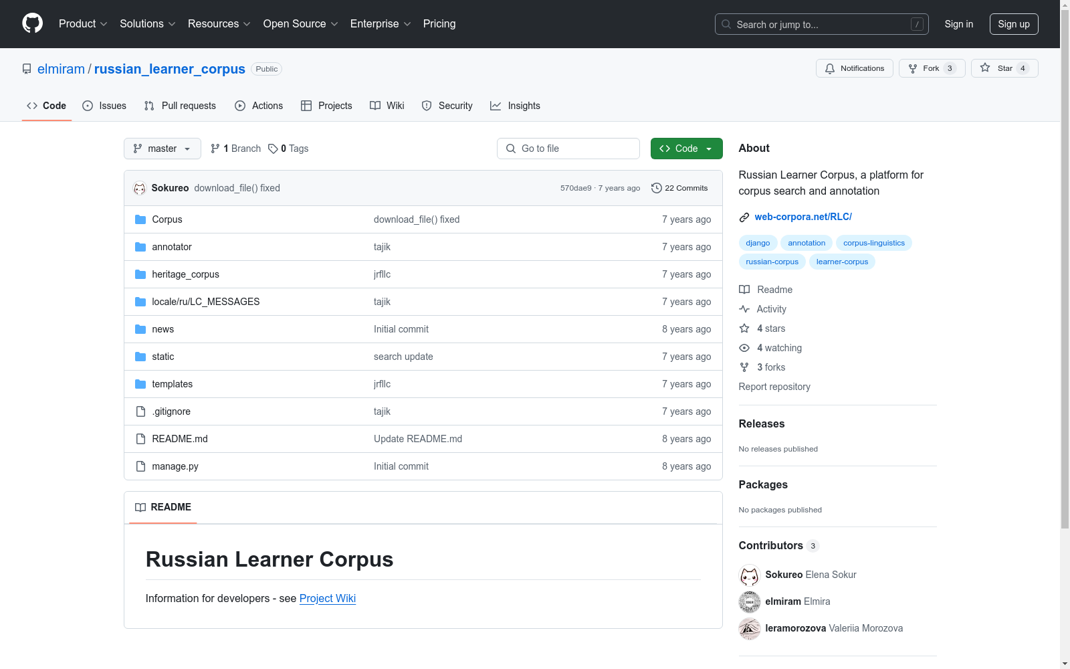Click the corpus-linguistics topic tag
This screenshot has width=1070, height=669.
pyautogui.click(x=874, y=243)
